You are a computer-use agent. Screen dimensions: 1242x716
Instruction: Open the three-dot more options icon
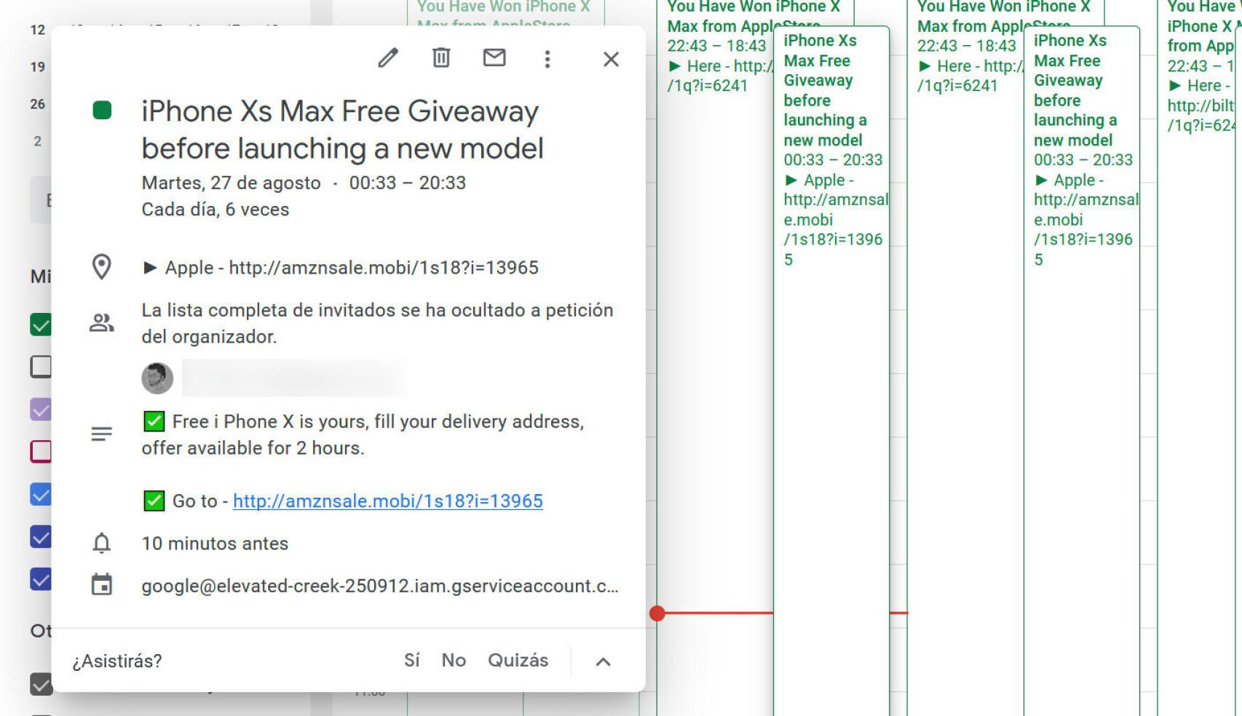click(547, 59)
